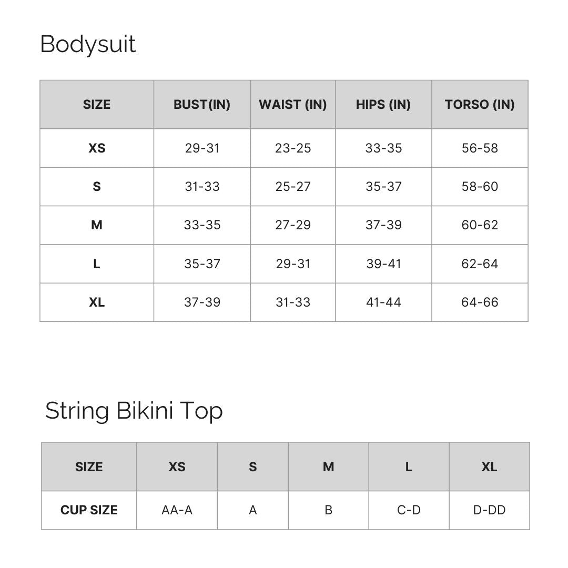
Task: Select the hips value 37-39
Action: 383,225
